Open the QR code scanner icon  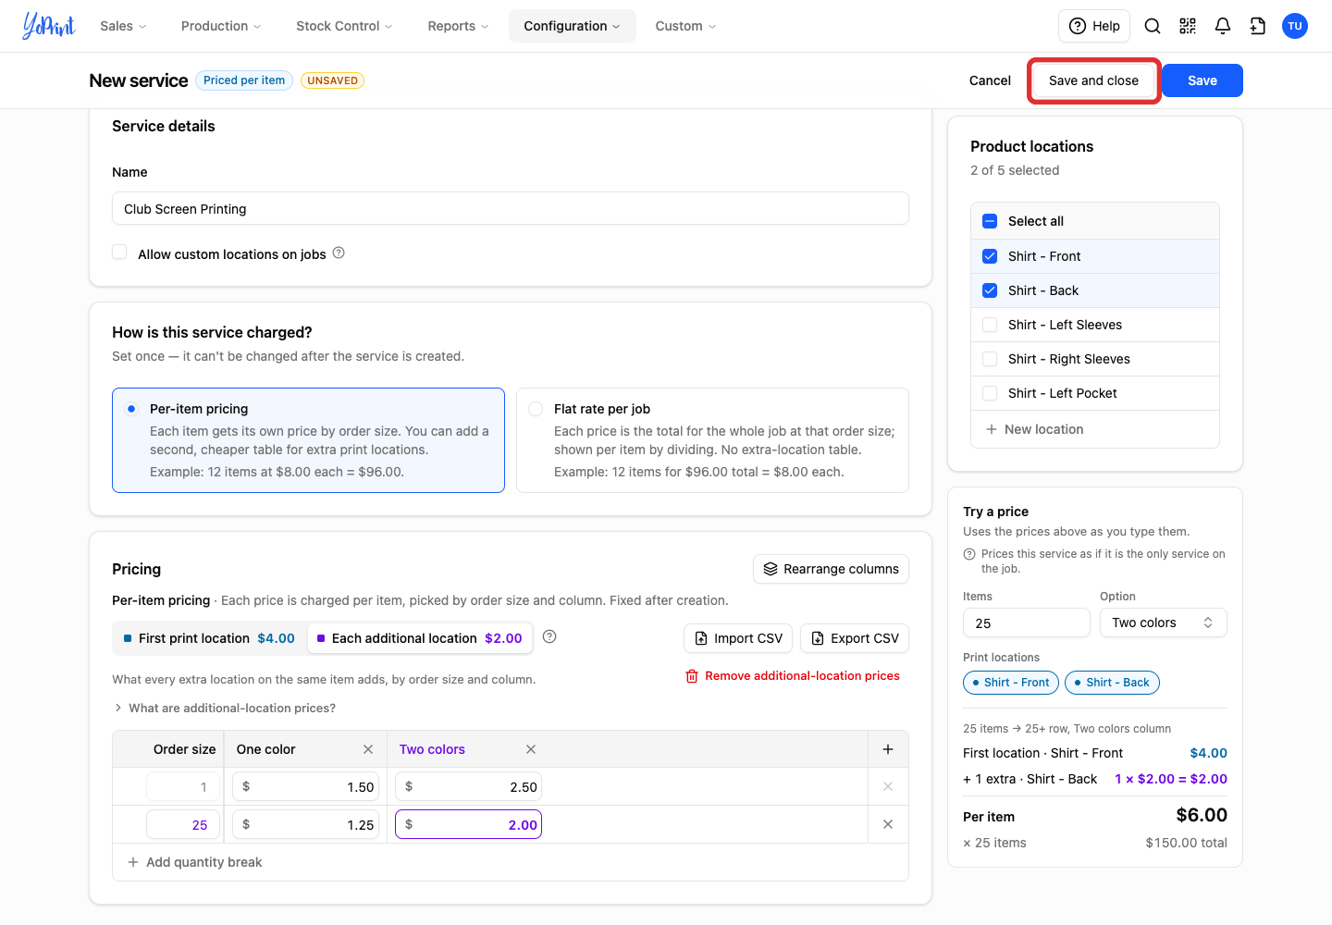[x=1188, y=26]
